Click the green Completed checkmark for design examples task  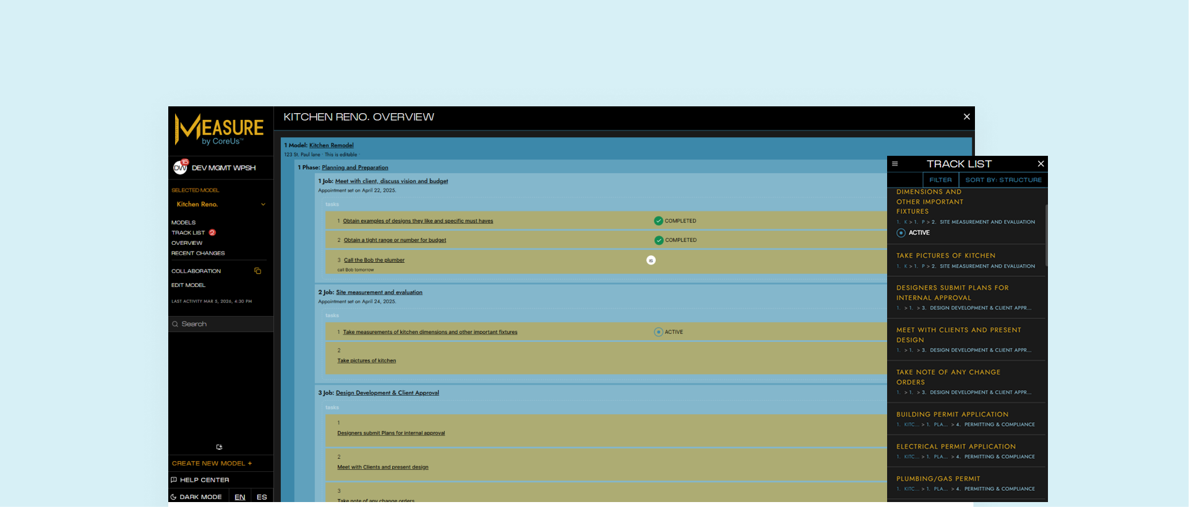pyautogui.click(x=658, y=221)
